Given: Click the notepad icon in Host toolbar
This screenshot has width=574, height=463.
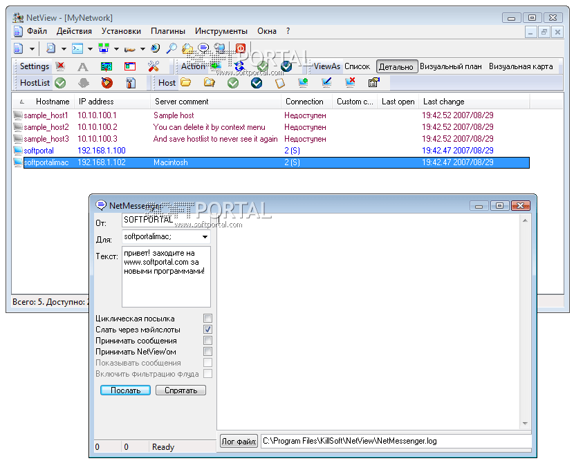Looking at the screenshot, I should point(280,83).
